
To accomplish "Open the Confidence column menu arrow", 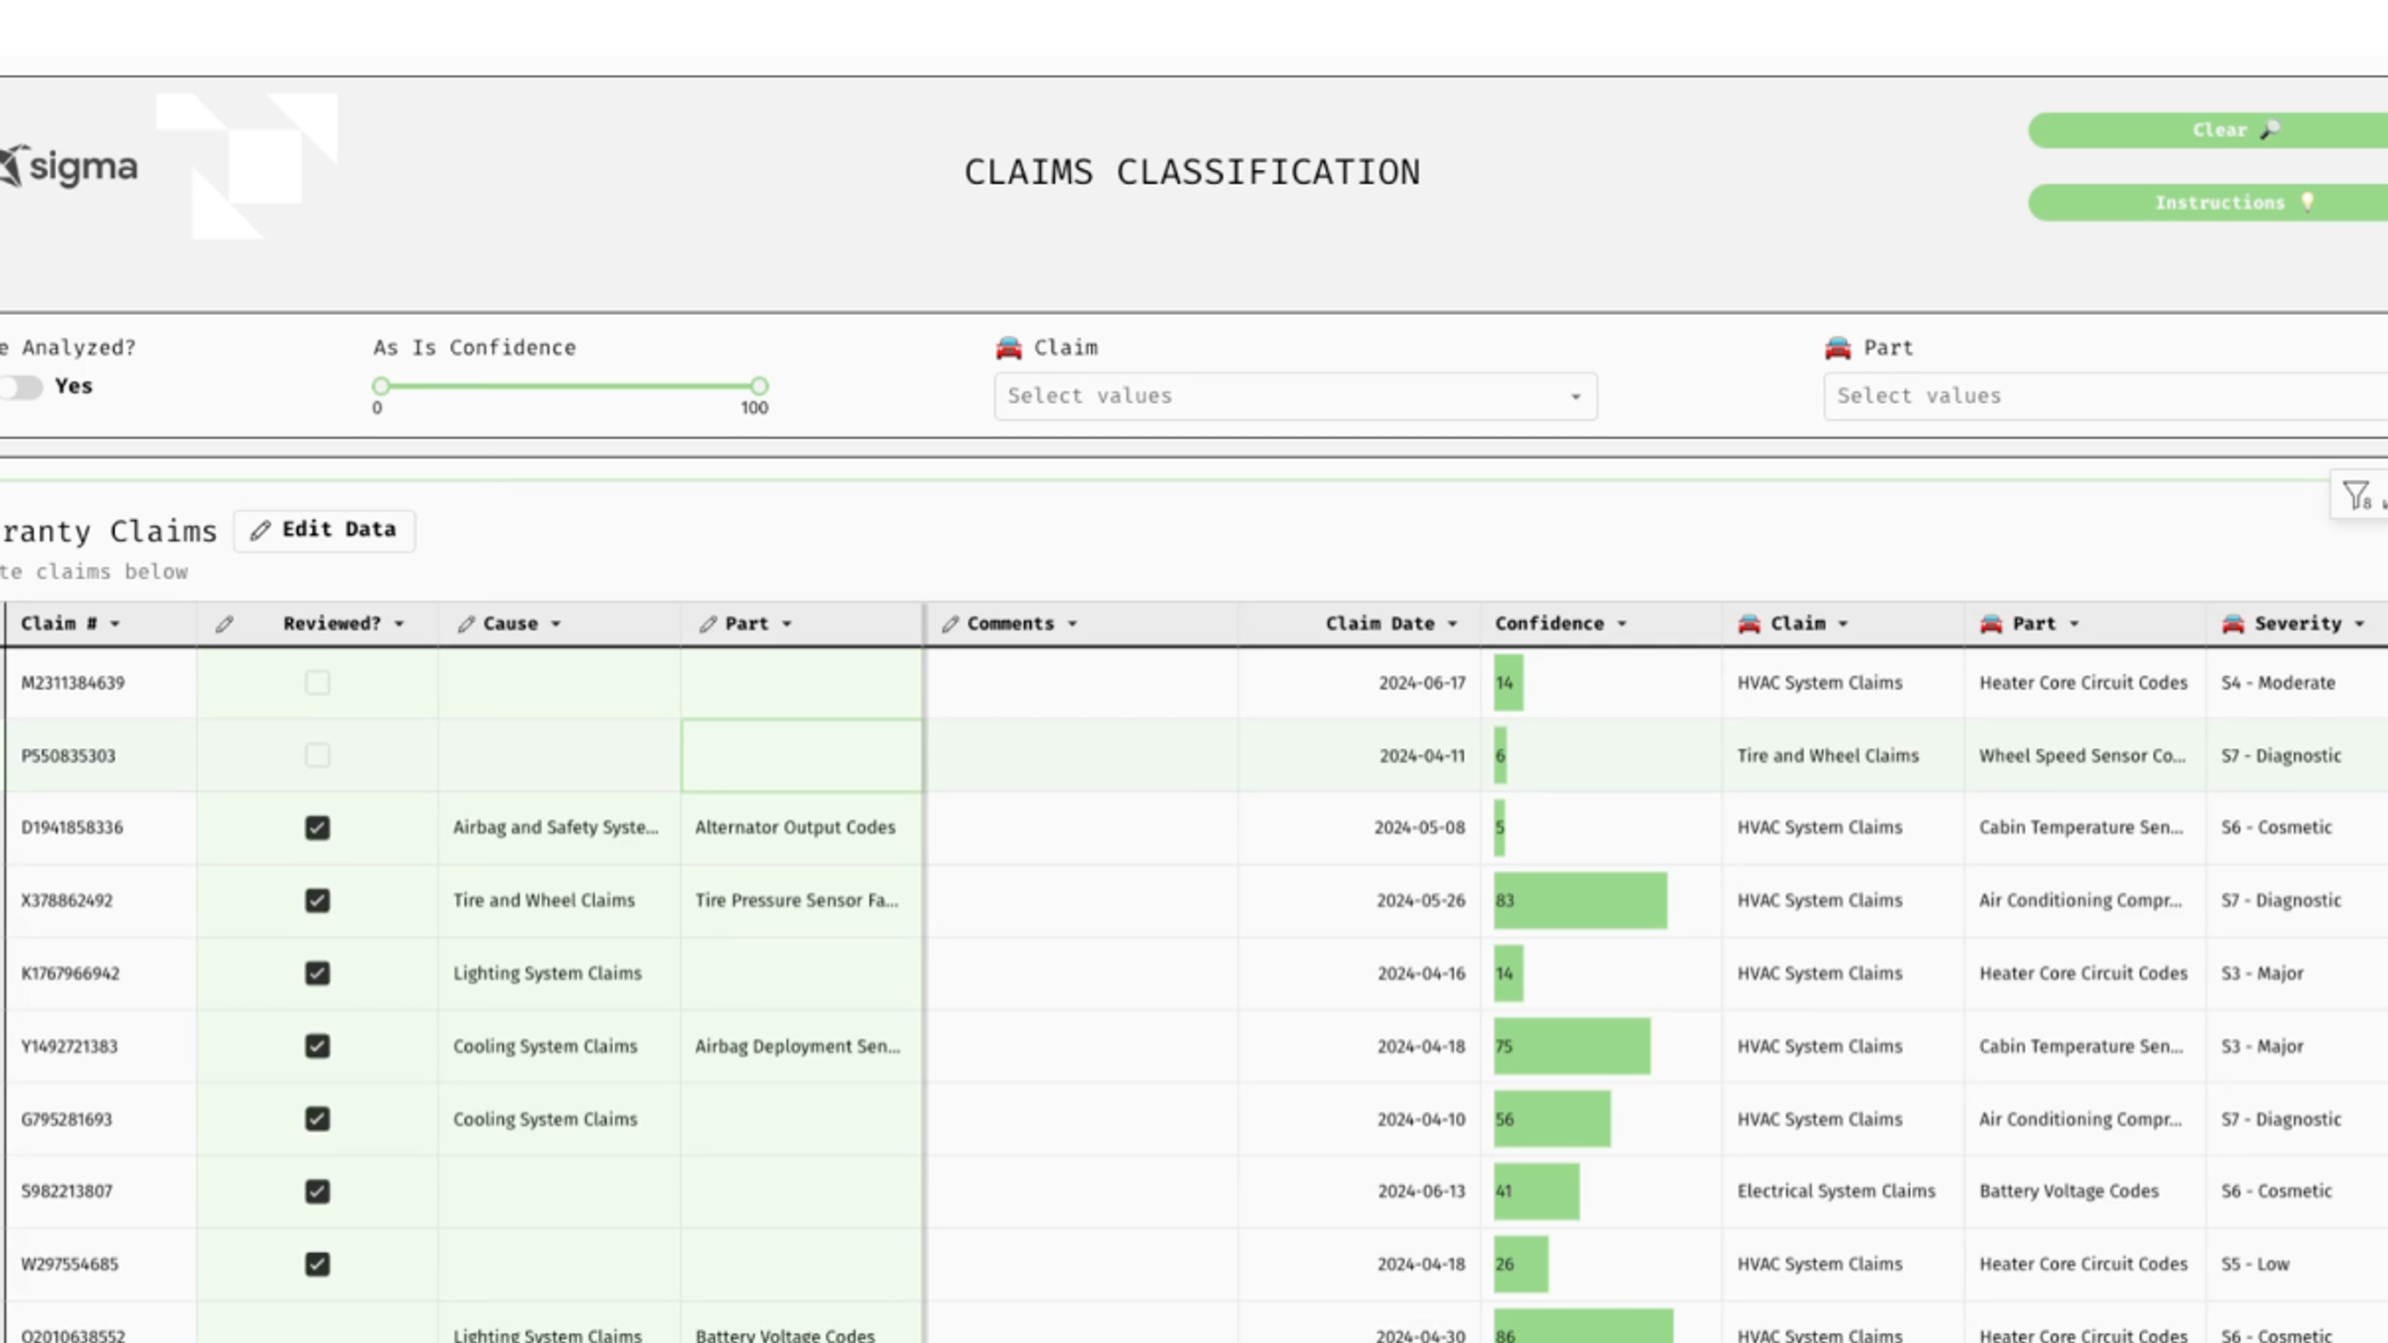I will click(1621, 625).
